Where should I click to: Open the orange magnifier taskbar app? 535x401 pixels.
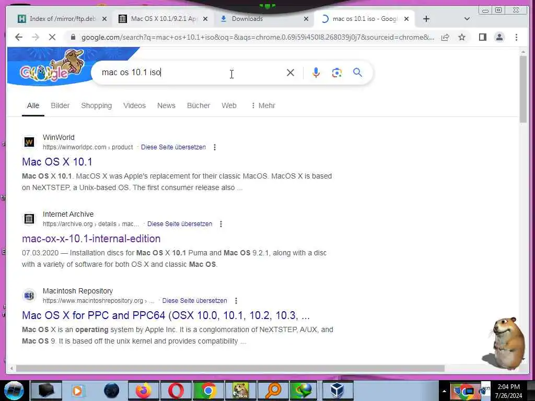[x=273, y=391]
